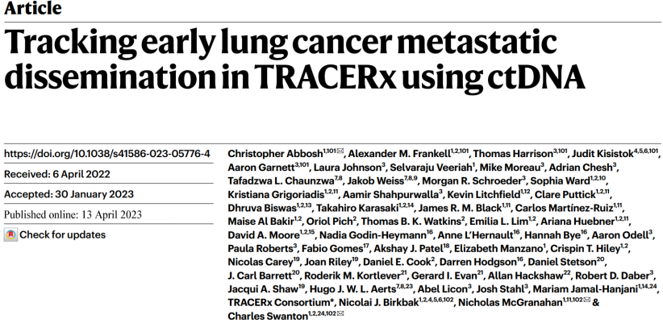
Task: Click the Check for updates bookmark icon
Action: click(x=10, y=234)
